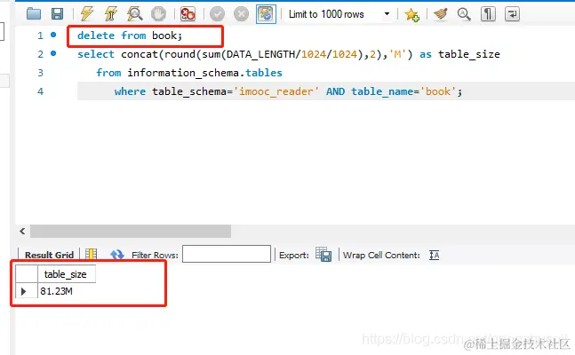
Task: Commit the transaction with the checkmark icon
Action: (x=217, y=14)
